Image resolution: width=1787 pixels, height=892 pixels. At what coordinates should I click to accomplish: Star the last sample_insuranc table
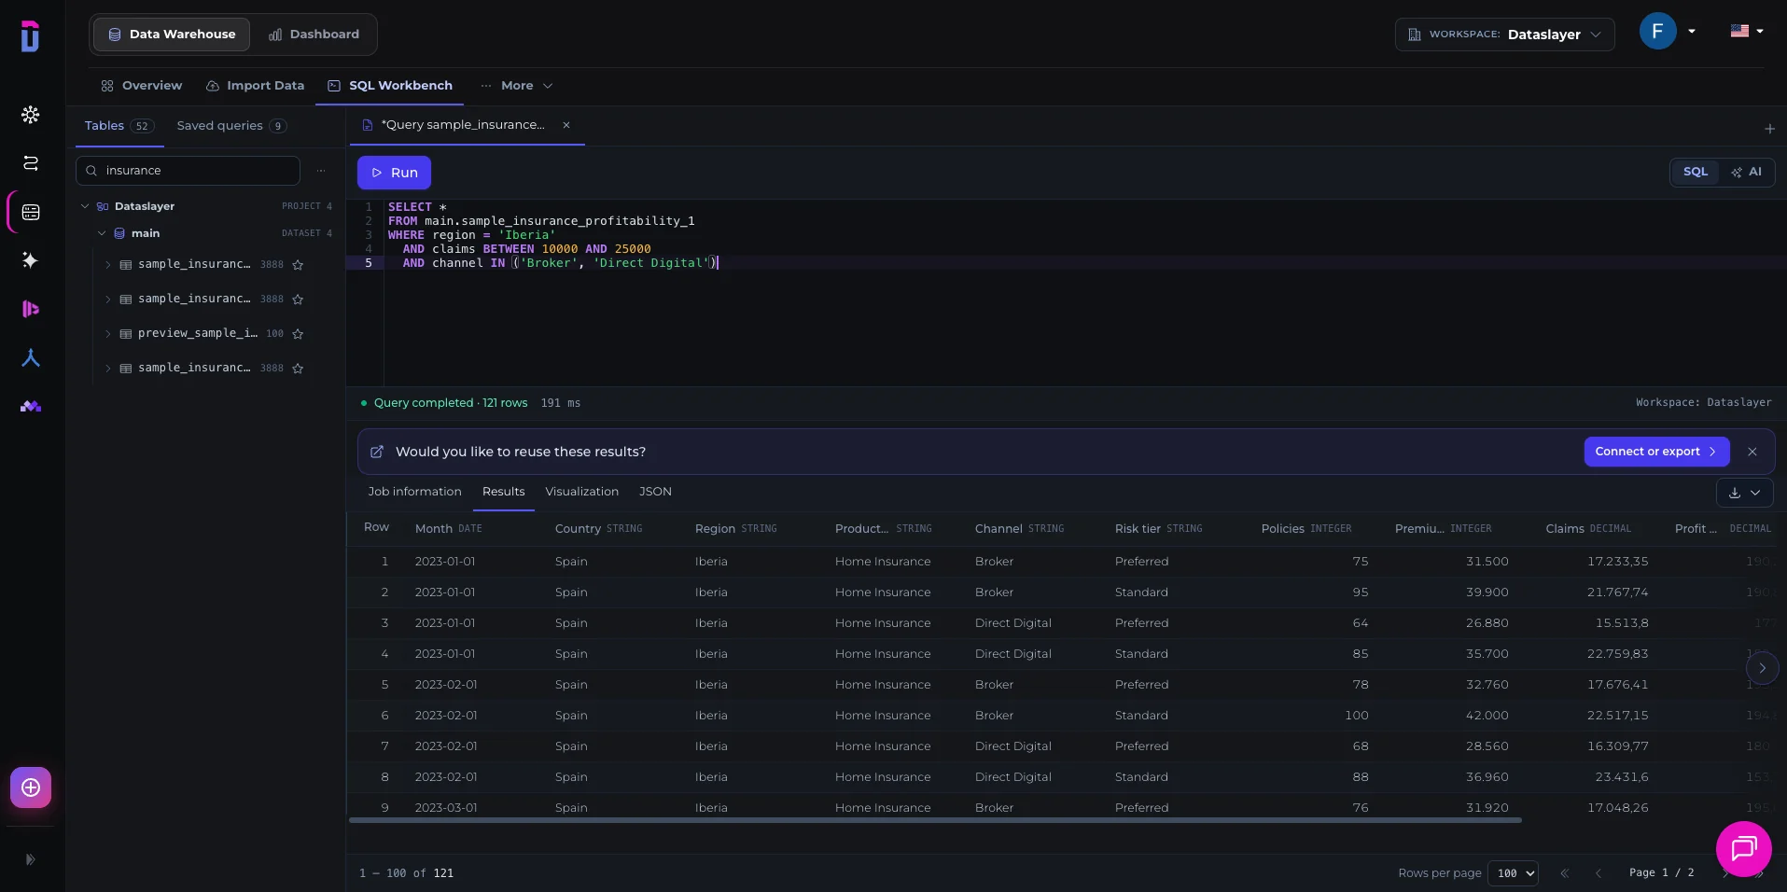[298, 369]
